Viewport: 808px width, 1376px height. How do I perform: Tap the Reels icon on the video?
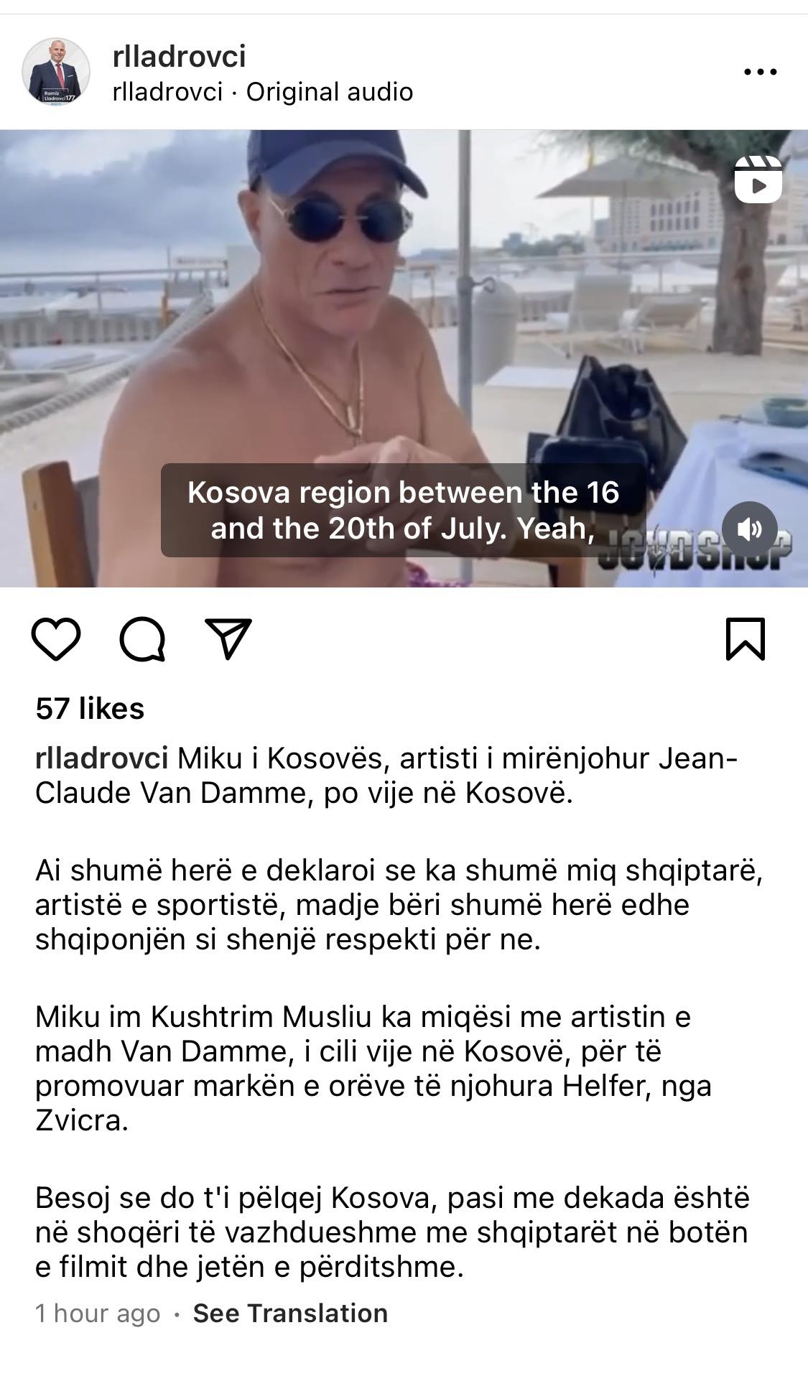tap(758, 180)
